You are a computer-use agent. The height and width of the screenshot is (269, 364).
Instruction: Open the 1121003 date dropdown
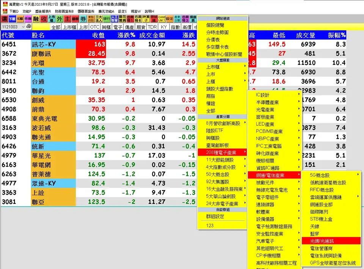pos(23,27)
